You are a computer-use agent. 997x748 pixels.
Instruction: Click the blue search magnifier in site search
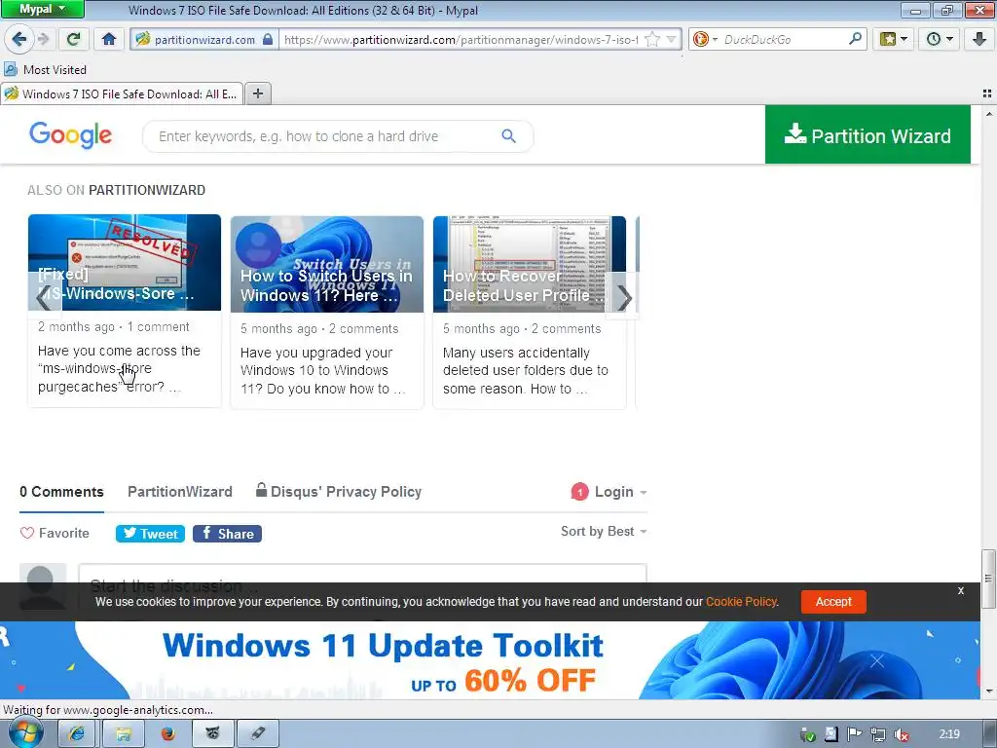point(508,136)
